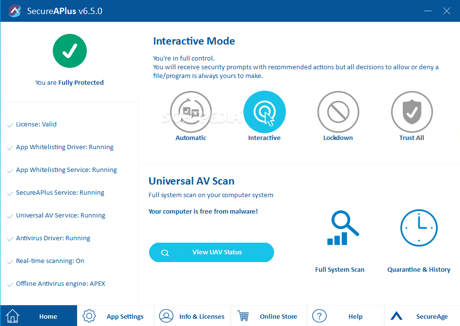
Task: Click the green Fully Protected checkmark
Action: point(70,51)
